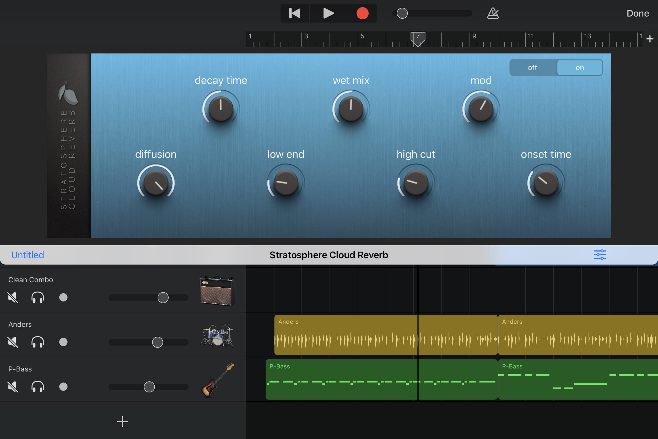Add a new track with plus button
Viewport: 658px width, 439px height.
[x=122, y=421]
